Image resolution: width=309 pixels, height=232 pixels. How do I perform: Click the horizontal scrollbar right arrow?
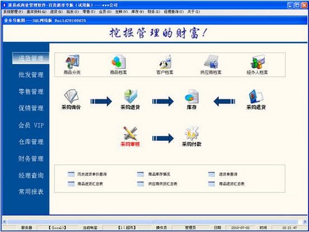pos(305,222)
